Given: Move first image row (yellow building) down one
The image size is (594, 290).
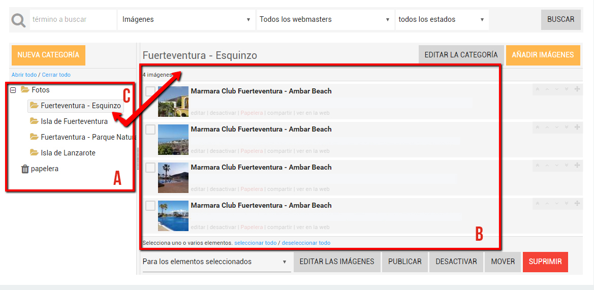Looking at the screenshot, I should pyautogui.click(x=557, y=89).
